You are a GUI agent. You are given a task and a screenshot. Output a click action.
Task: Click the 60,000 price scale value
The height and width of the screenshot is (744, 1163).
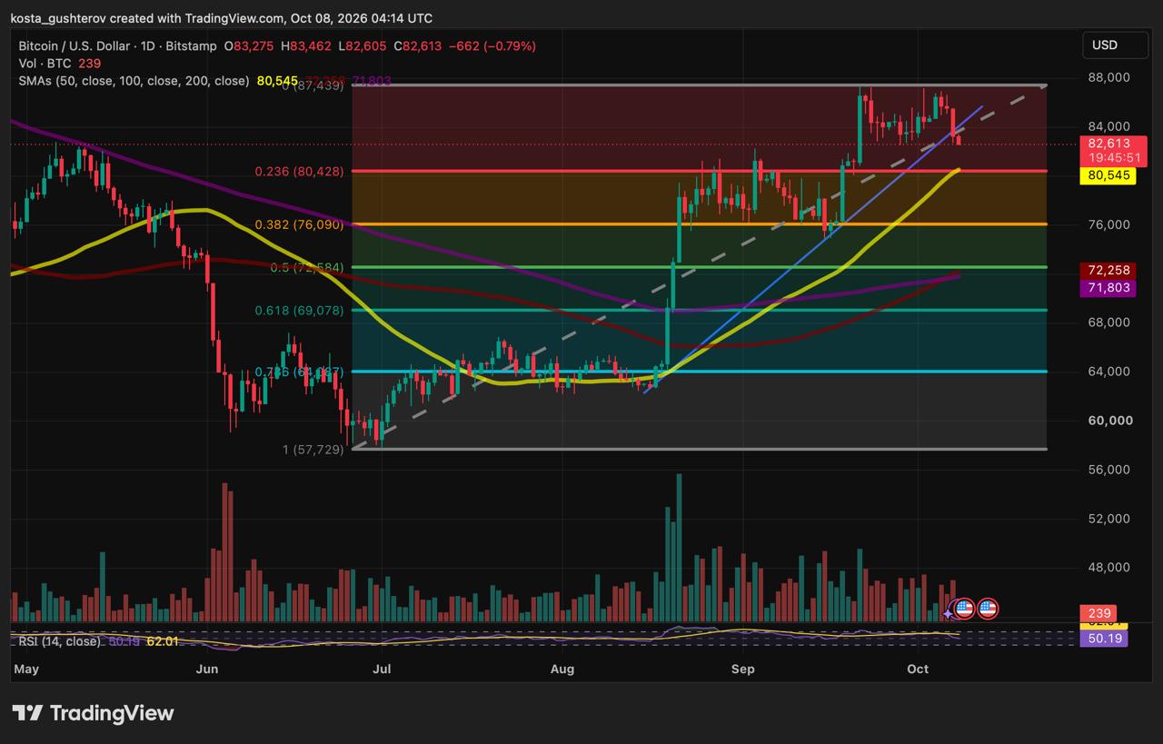tap(1108, 421)
